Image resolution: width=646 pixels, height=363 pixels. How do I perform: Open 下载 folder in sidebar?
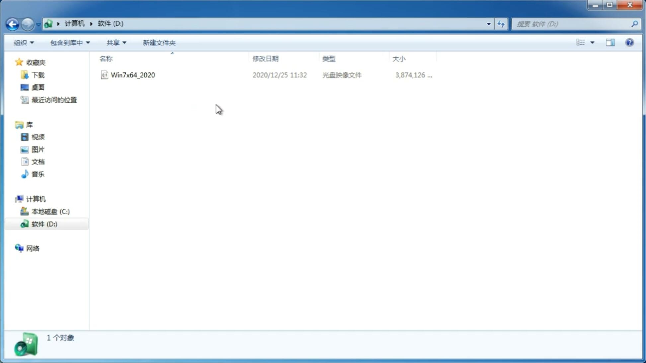pyautogui.click(x=38, y=74)
